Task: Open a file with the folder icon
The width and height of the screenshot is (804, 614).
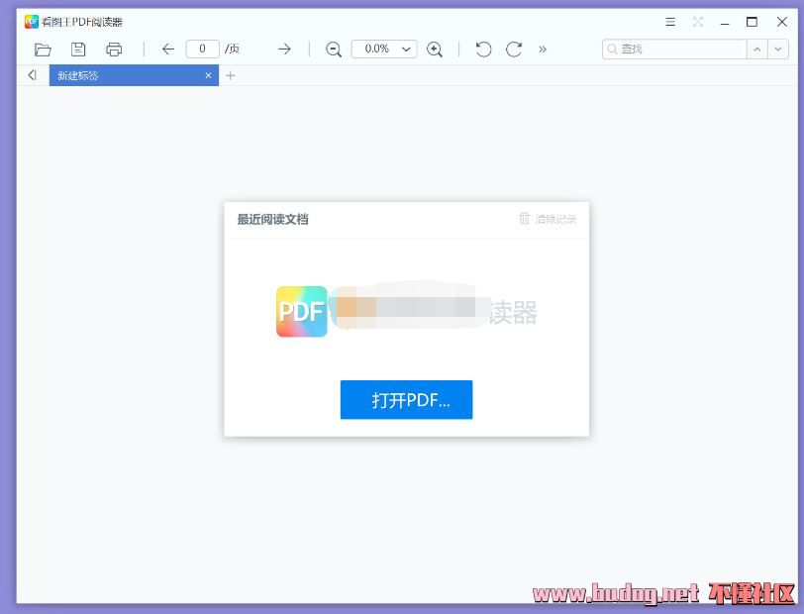Action: [x=43, y=50]
